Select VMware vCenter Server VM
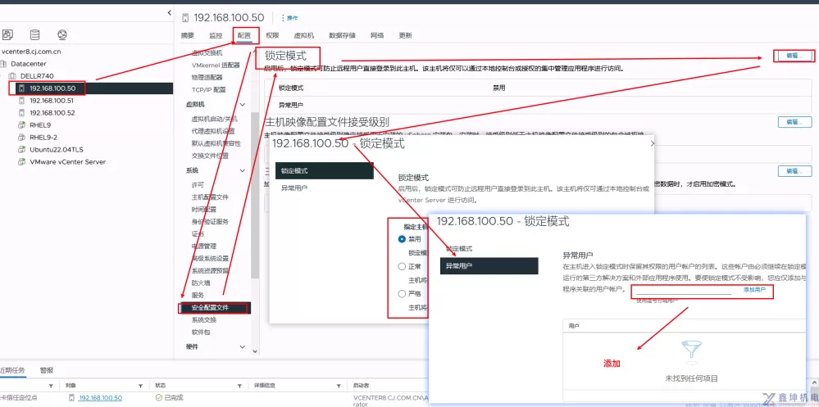 tap(67, 162)
